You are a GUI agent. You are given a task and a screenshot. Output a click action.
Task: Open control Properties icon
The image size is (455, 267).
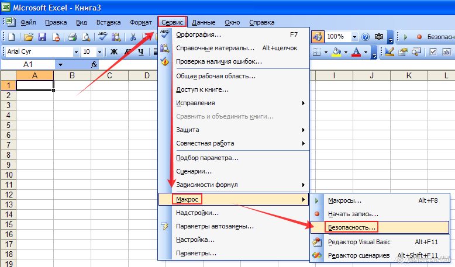tap(403, 52)
